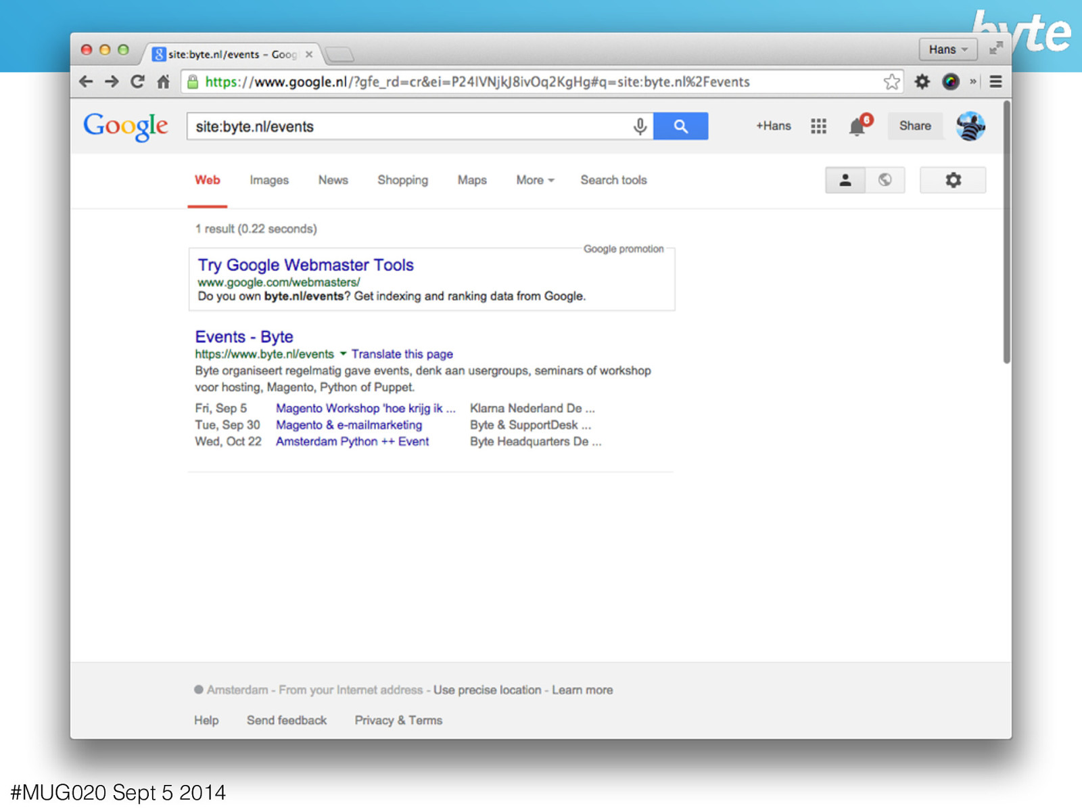Switch to the Images tab

tap(269, 180)
